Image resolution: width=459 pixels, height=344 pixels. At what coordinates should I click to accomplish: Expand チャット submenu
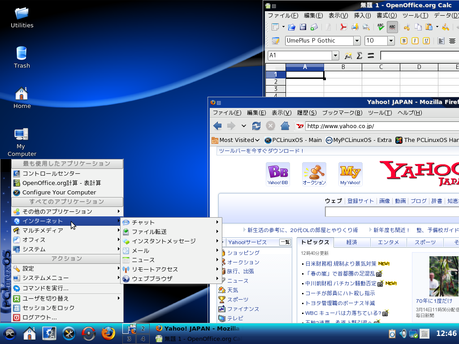click(171, 222)
